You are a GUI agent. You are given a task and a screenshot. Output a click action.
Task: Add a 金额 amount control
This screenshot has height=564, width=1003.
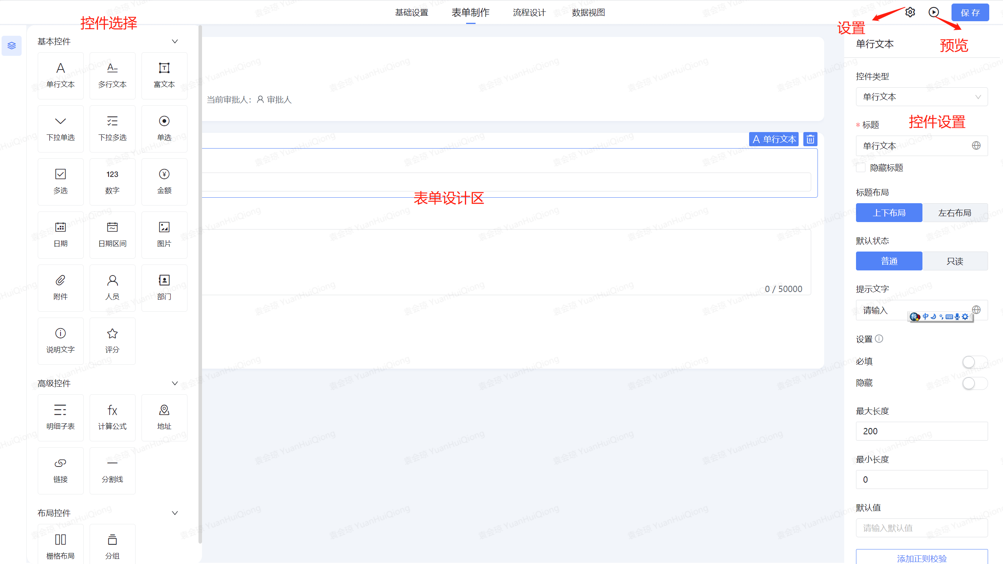coord(164,181)
